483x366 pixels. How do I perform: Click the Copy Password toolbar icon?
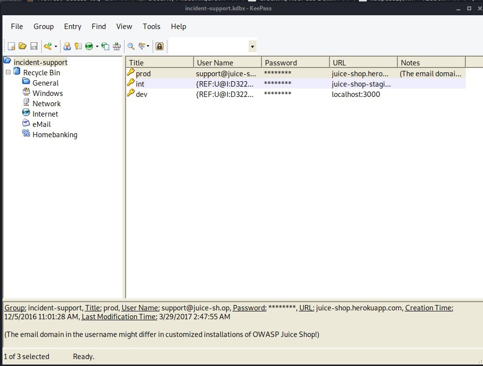click(78, 46)
